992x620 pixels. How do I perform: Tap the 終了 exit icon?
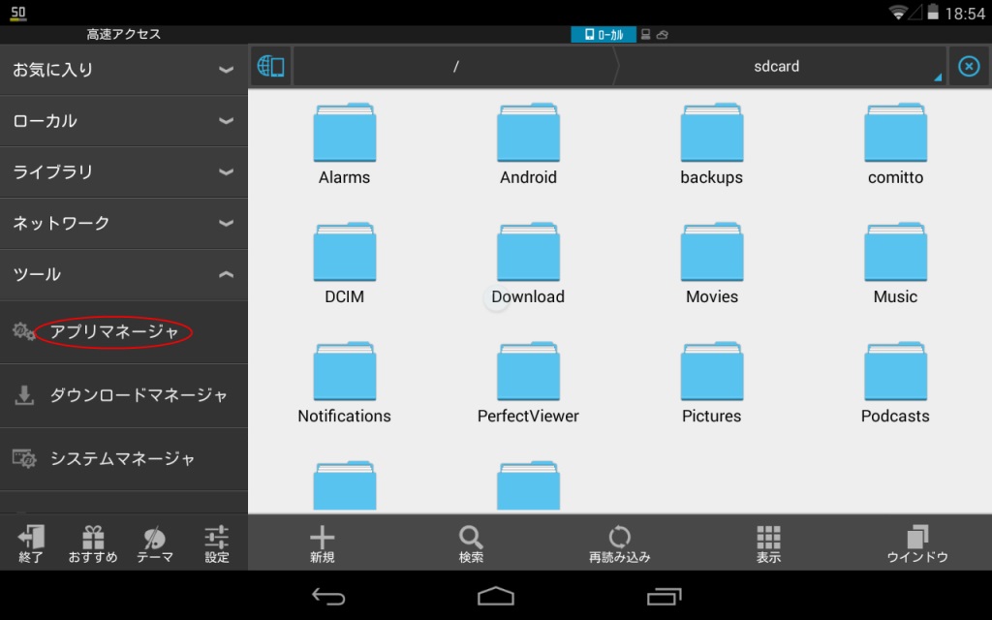[x=31, y=543]
